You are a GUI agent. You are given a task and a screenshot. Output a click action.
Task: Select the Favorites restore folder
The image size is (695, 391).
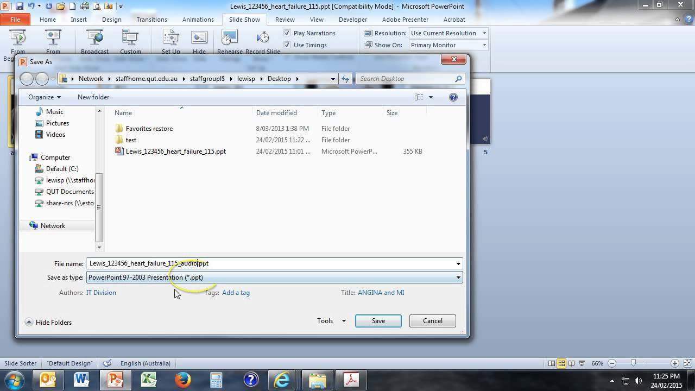[x=149, y=129]
